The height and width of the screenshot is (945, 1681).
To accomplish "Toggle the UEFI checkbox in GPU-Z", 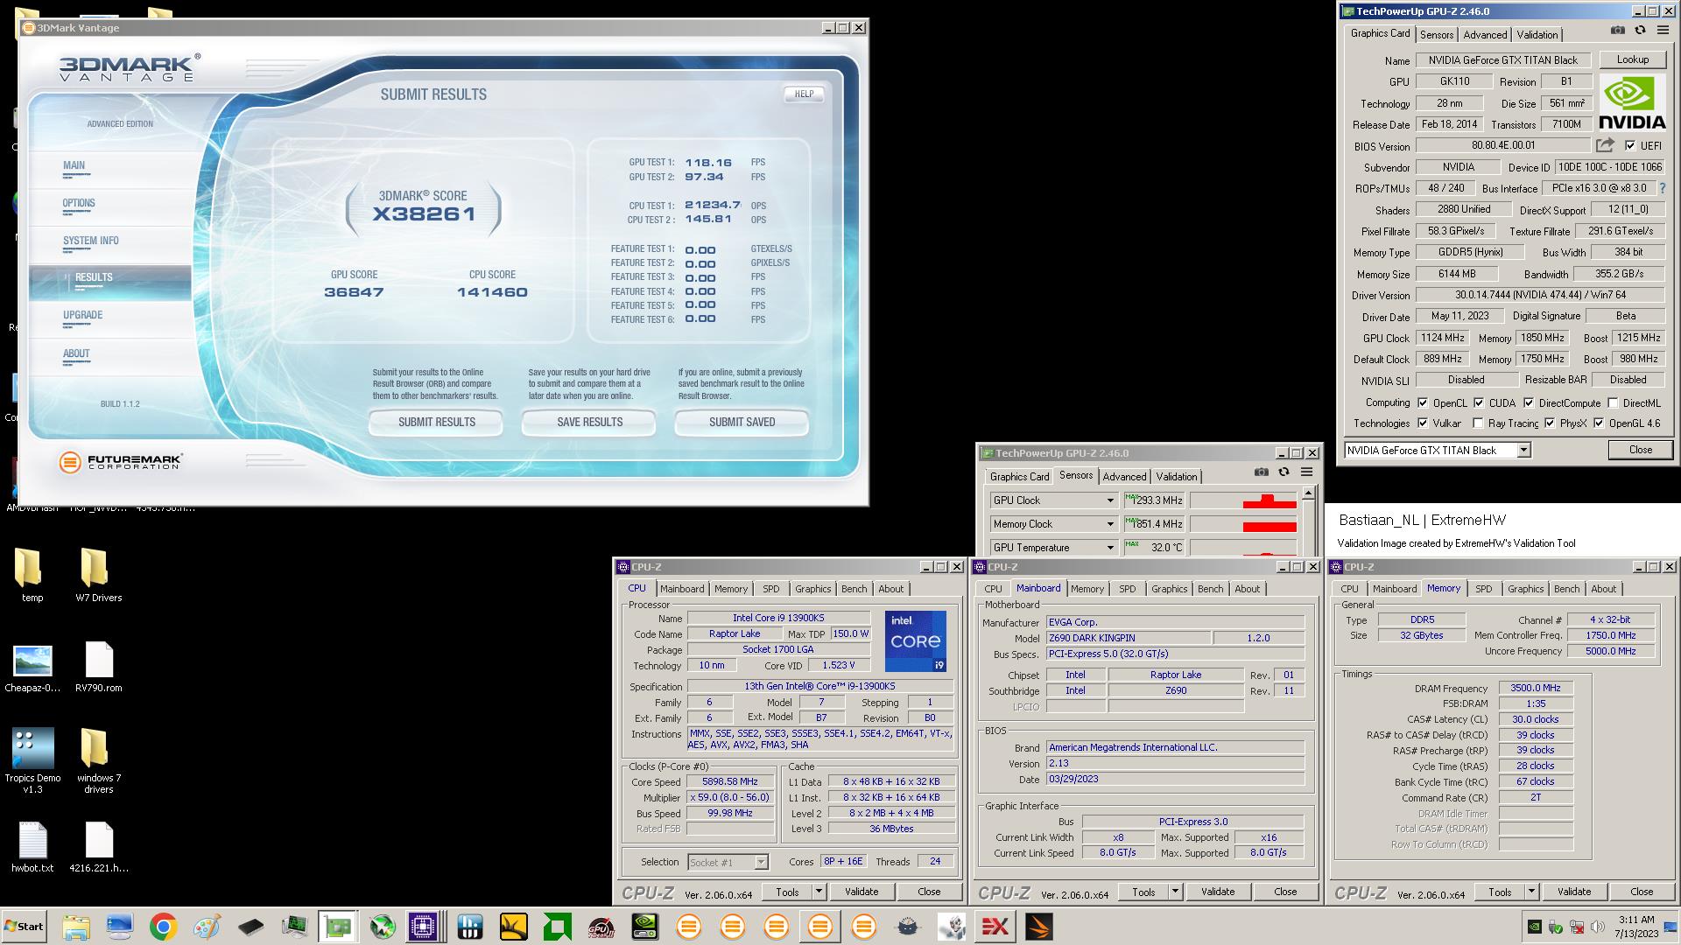I will (x=1629, y=146).
